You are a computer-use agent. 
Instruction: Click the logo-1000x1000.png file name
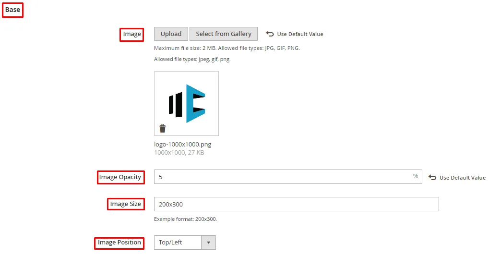183,145
